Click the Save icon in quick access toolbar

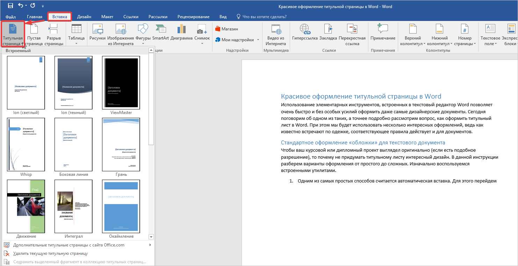coord(10,6)
